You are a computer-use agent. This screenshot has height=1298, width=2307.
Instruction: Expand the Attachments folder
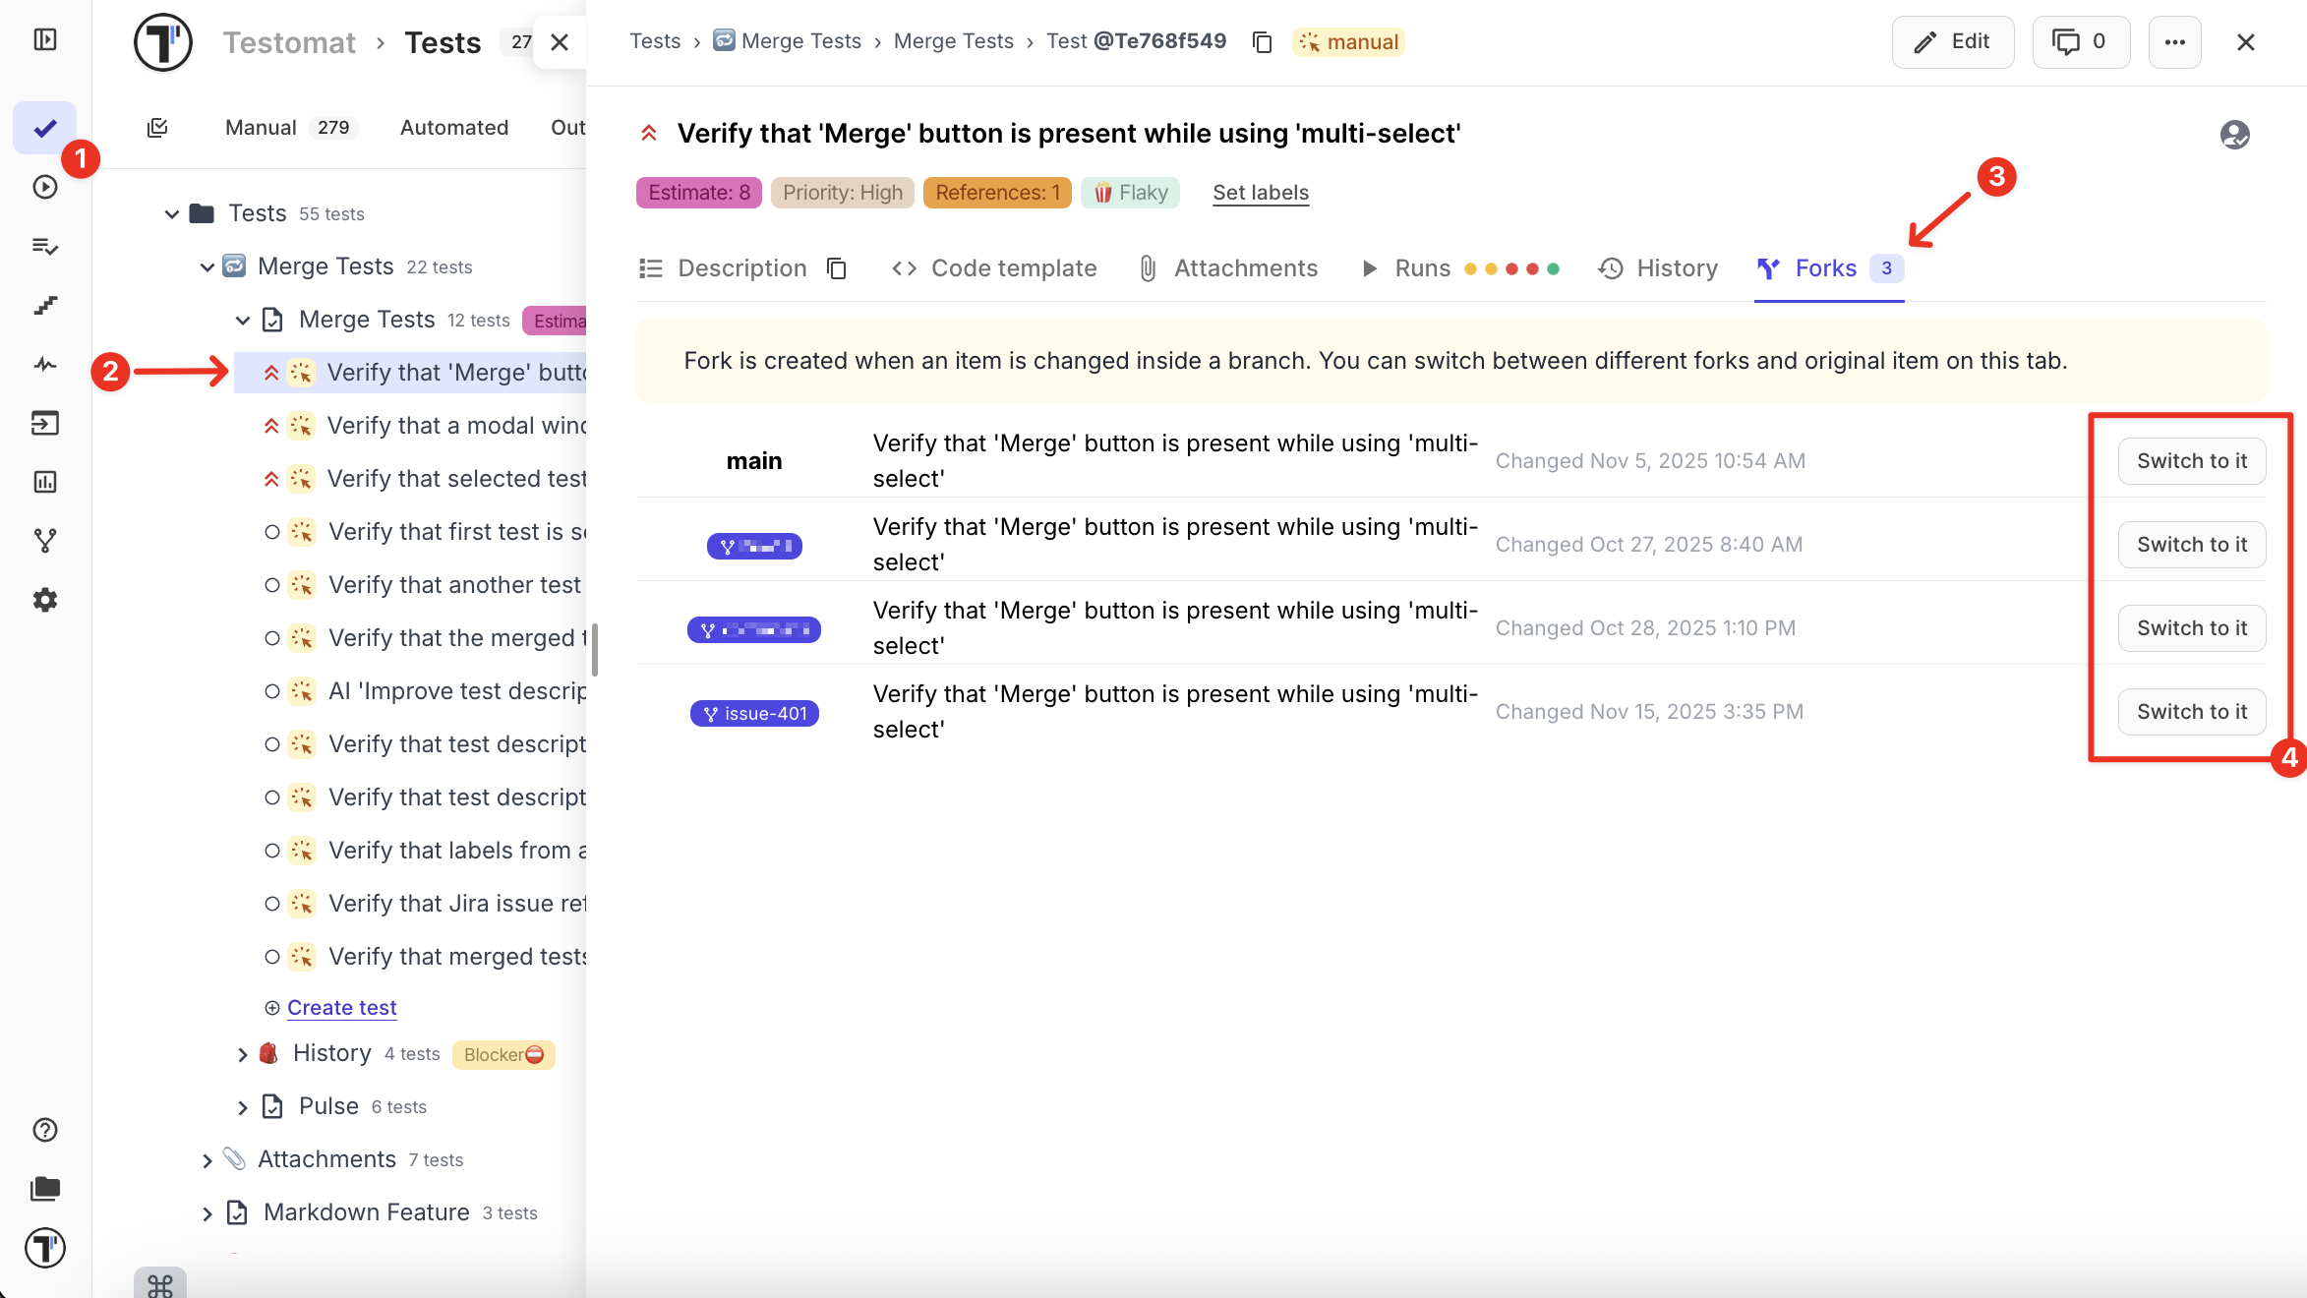pyautogui.click(x=207, y=1160)
